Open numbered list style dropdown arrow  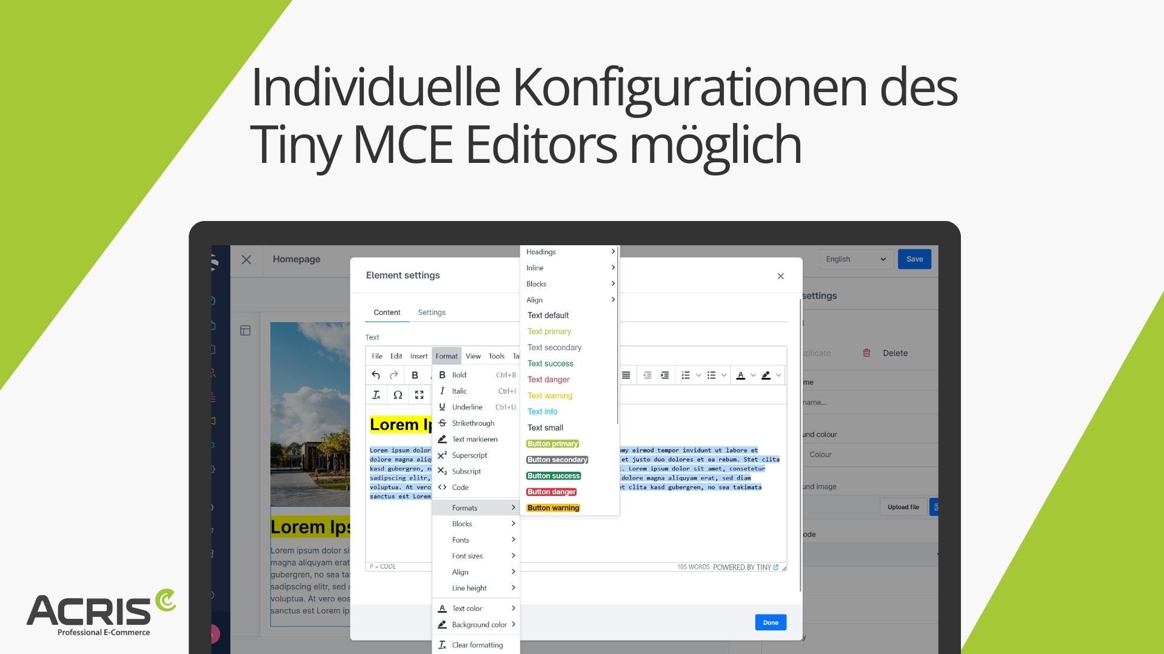698,375
